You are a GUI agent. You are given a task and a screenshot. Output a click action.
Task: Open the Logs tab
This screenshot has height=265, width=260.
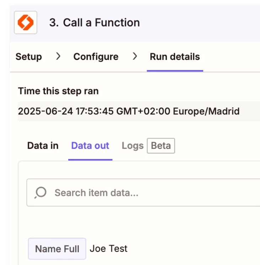tap(133, 146)
